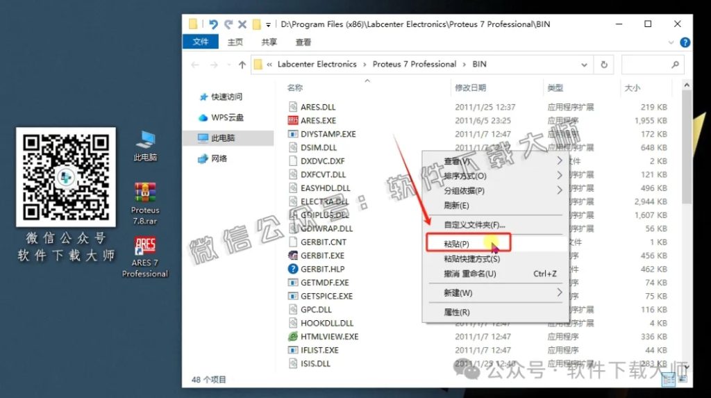Select the DIYSTAMP.EXE file icon

(293, 134)
